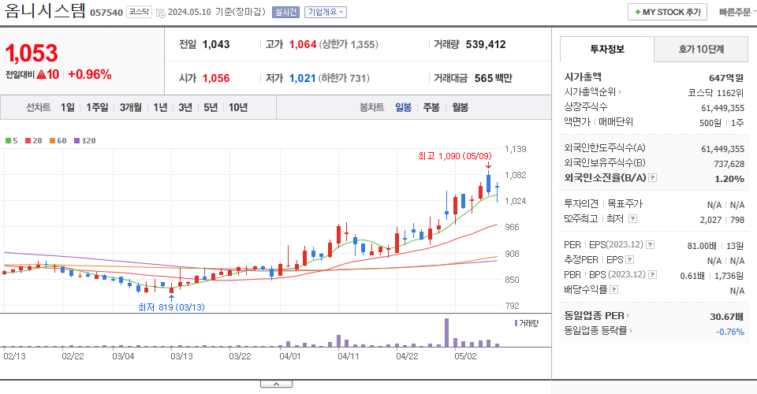Click the current price 1,053
This screenshot has width=757, height=394.
[32, 53]
